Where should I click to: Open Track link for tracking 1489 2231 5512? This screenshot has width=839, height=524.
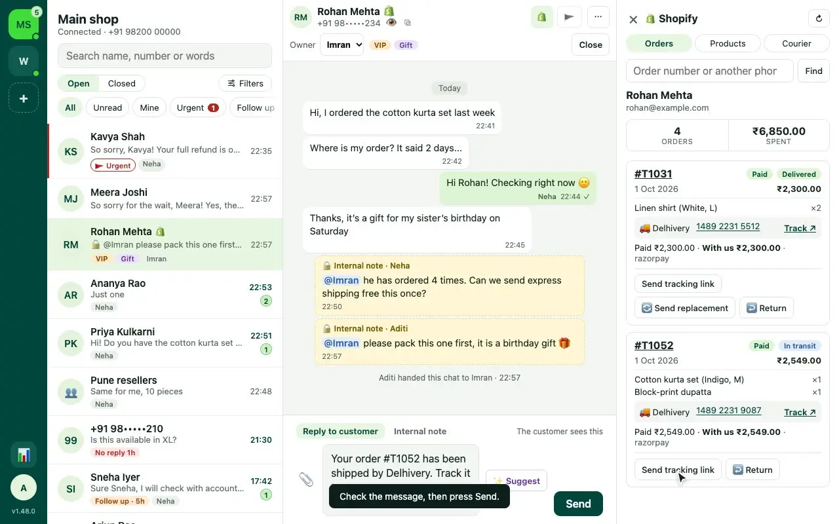tap(800, 228)
